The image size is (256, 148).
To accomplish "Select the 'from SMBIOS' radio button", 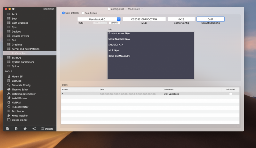I will coord(63,13).
